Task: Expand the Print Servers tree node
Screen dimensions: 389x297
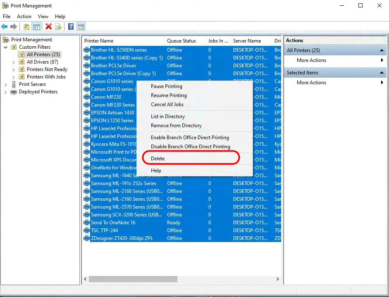Action: (6, 85)
